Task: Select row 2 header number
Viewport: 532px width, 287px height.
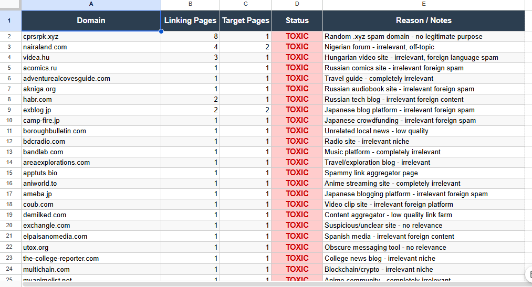Action: tap(11, 37)
